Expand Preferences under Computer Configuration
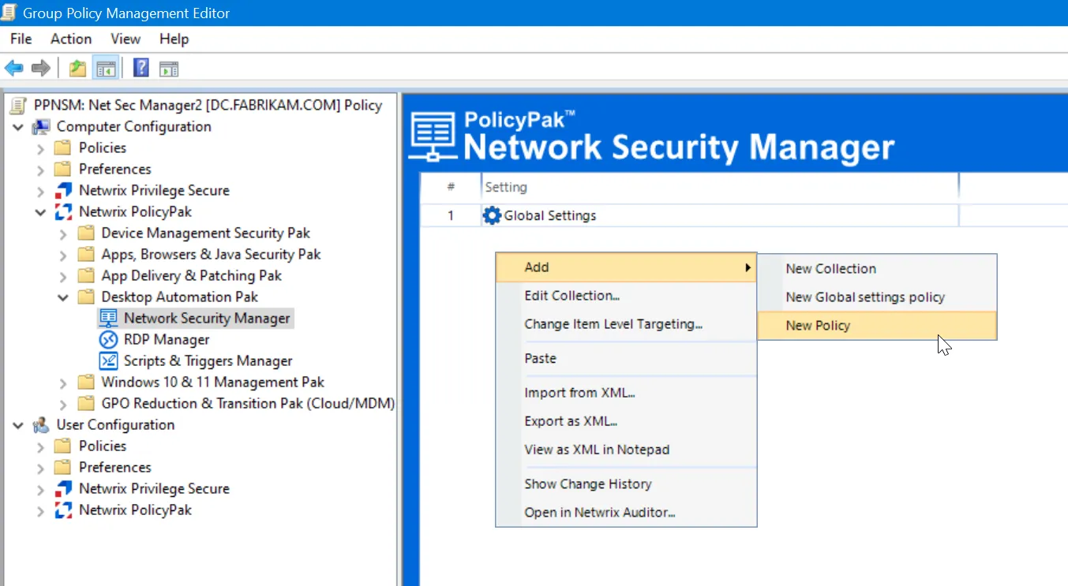The image size is (1068, 586). [41, 170]
